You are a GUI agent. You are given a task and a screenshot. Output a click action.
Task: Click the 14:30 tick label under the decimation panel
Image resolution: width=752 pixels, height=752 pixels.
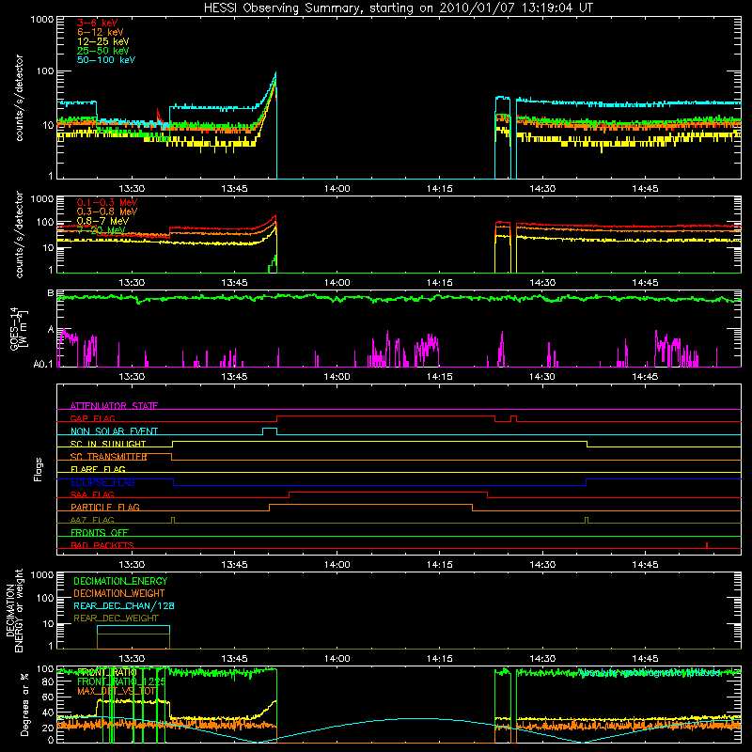(x=542, y=659)
